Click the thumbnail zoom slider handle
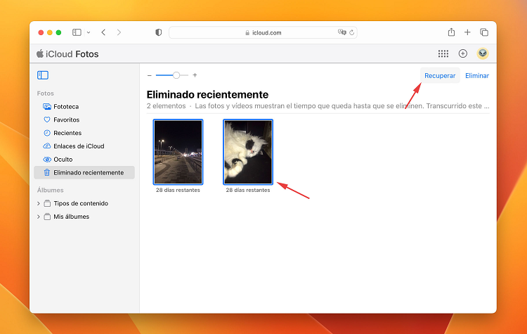The height and width of the screenshot is (334, 527). [176, 75]
